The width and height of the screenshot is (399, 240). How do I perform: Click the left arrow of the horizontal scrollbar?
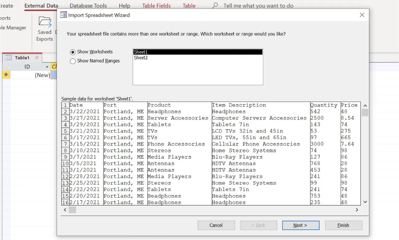click(65, 210)
